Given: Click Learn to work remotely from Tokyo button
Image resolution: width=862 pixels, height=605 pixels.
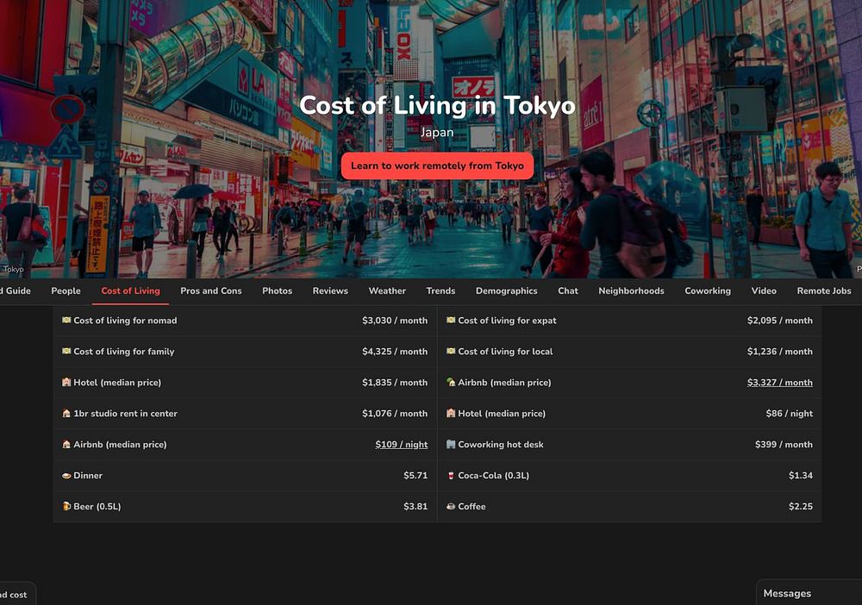Looking at the screenshot, I should pos(437,166).
